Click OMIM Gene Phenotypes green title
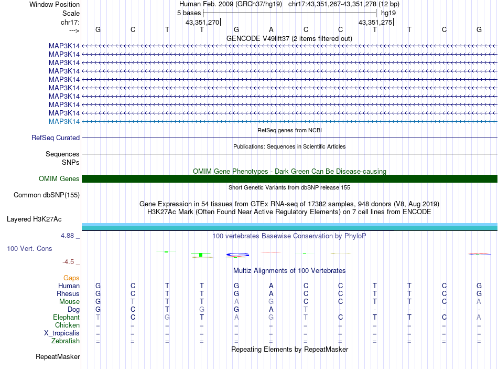The height and width of the screenshot is (369, 498). 289,171
